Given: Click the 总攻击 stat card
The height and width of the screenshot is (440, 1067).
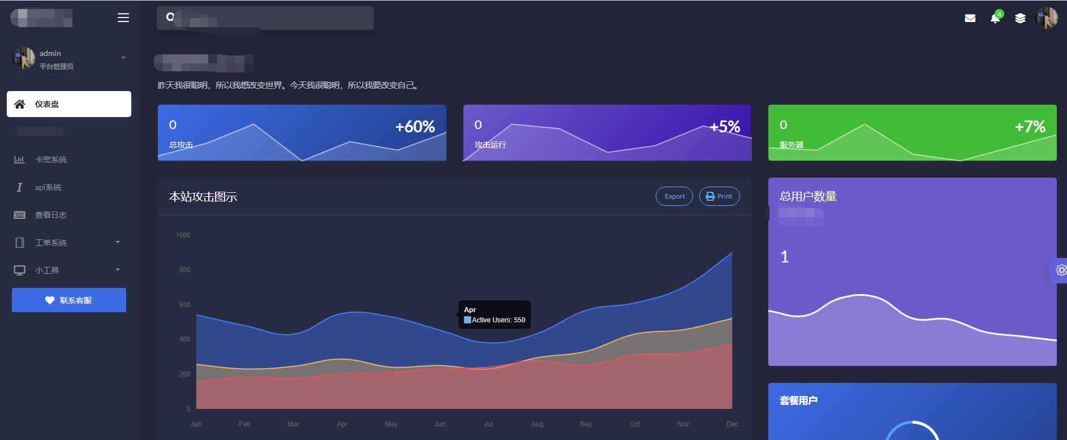Looking at the screenshot, I should click(x=302, y=133).
